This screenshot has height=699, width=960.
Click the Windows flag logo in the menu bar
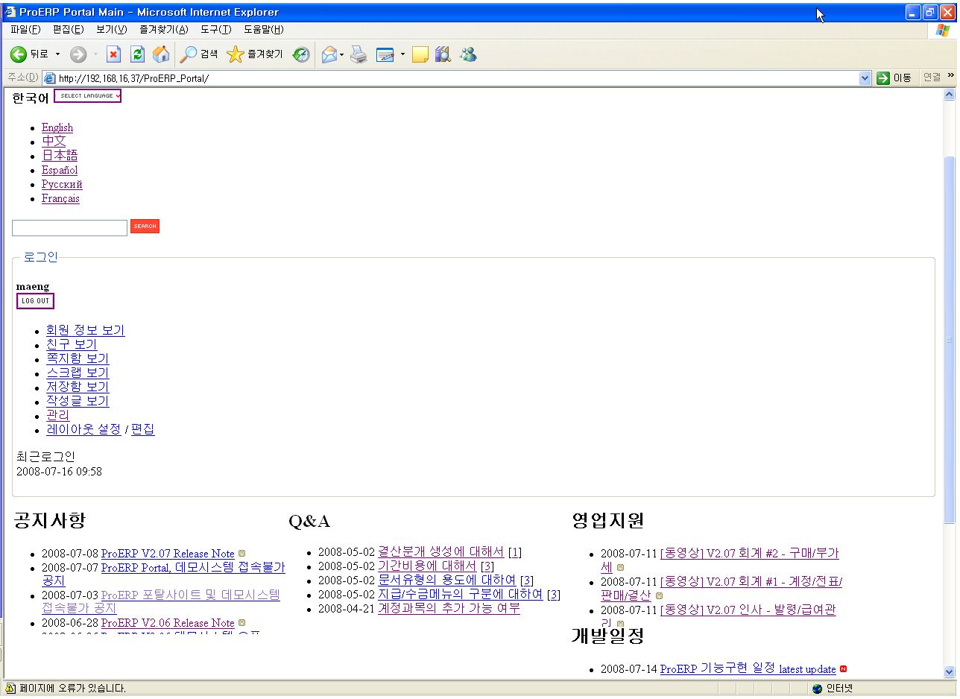click(943, 30)
